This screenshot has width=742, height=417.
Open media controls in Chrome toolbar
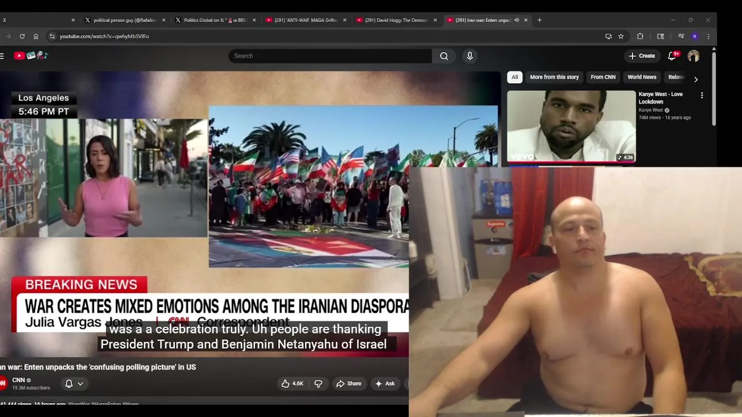tap(681, 36)
